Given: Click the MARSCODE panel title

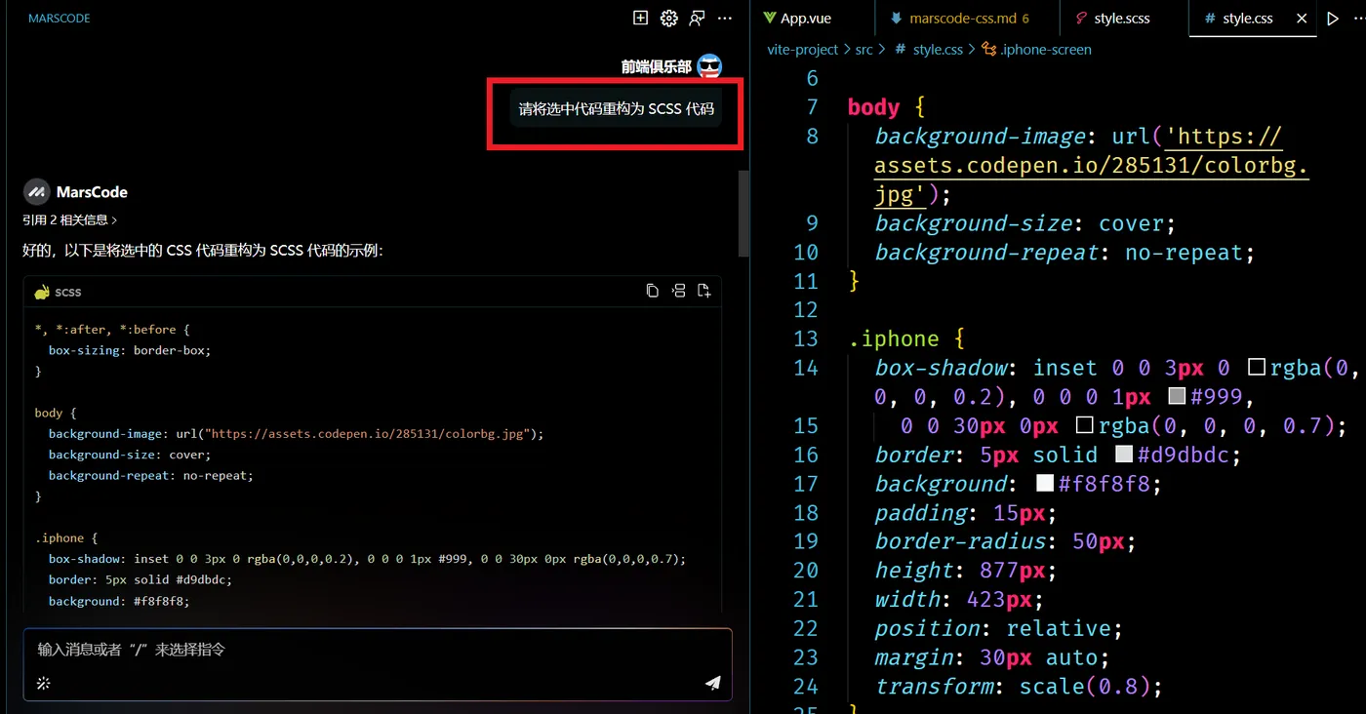Looking at the screenshot, I should point(60,19).
